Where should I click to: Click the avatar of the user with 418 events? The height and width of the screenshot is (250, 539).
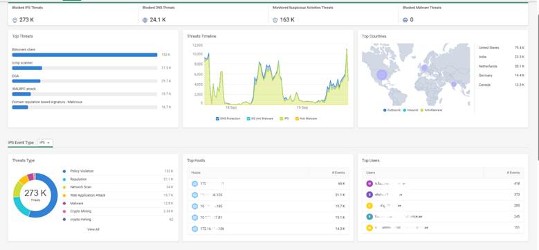click(x=369, y=184)
